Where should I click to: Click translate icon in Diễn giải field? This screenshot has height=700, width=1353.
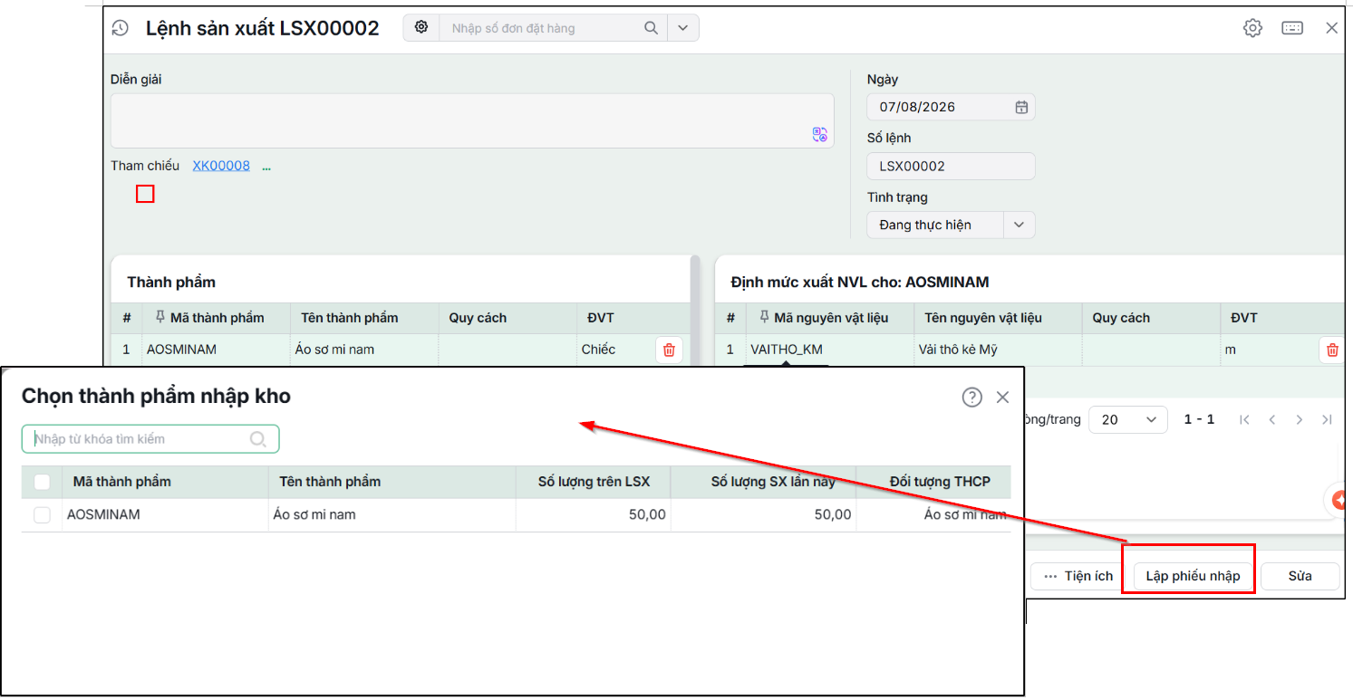pyautogui.click(x=820, y=134)
